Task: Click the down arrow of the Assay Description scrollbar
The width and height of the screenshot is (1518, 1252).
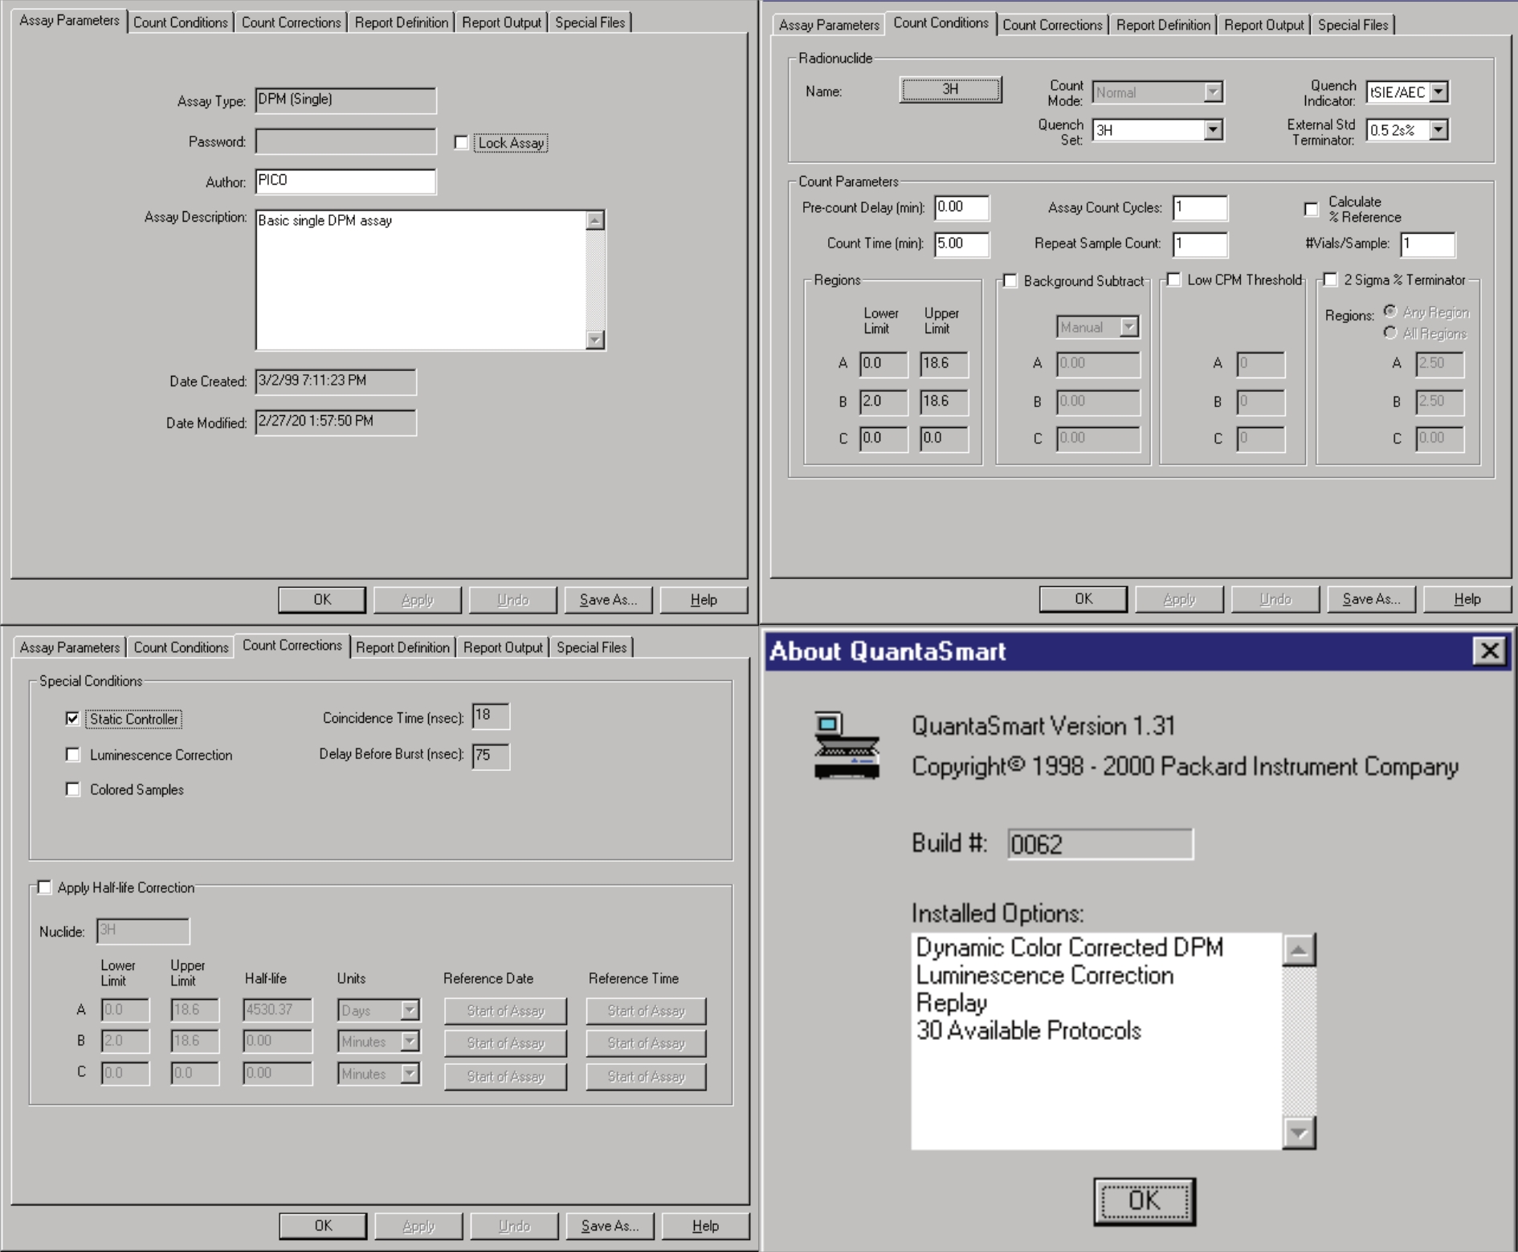Action: pos(595,340)
